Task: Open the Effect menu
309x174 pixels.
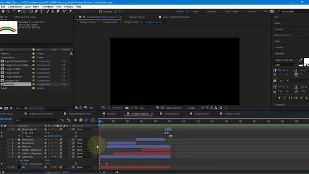Action: click(x=36, y=6)
